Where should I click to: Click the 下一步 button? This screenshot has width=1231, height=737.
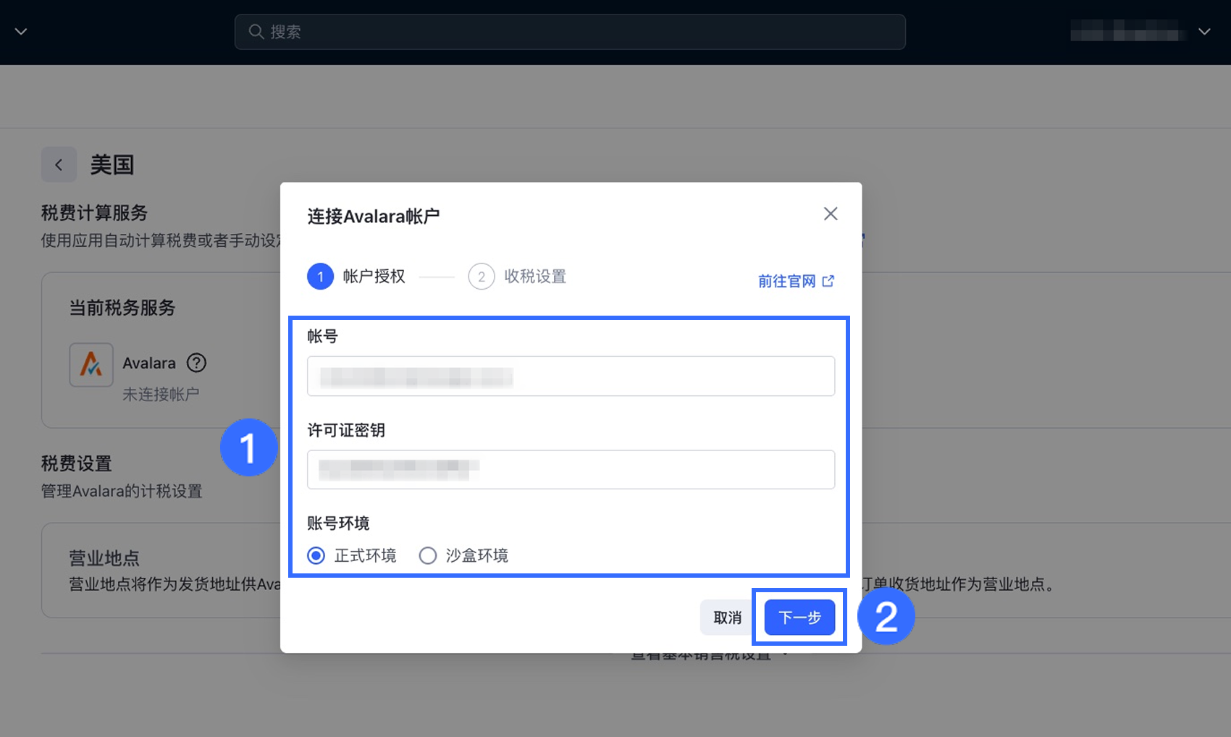(x=799, y=618)
